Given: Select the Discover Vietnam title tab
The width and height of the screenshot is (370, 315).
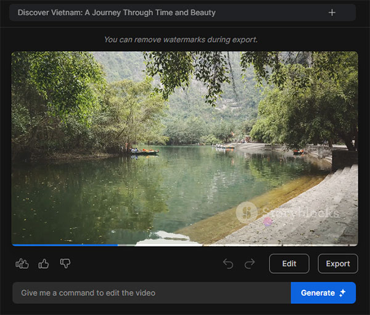Looking at the screenshot, I should click(x=183, y=12).
